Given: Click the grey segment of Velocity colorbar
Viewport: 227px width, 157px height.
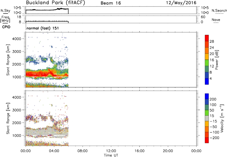Looking at the screenshot, I should [x=207, y=118].
